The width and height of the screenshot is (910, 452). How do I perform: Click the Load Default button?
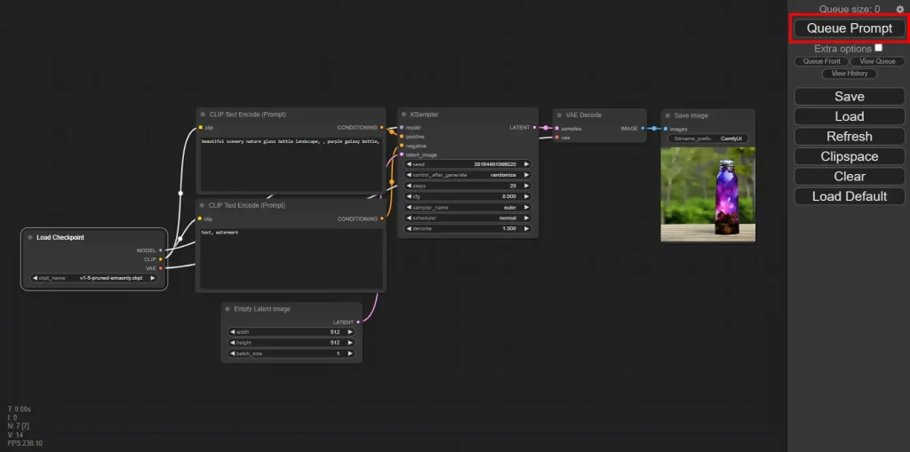tap(850, 196)
